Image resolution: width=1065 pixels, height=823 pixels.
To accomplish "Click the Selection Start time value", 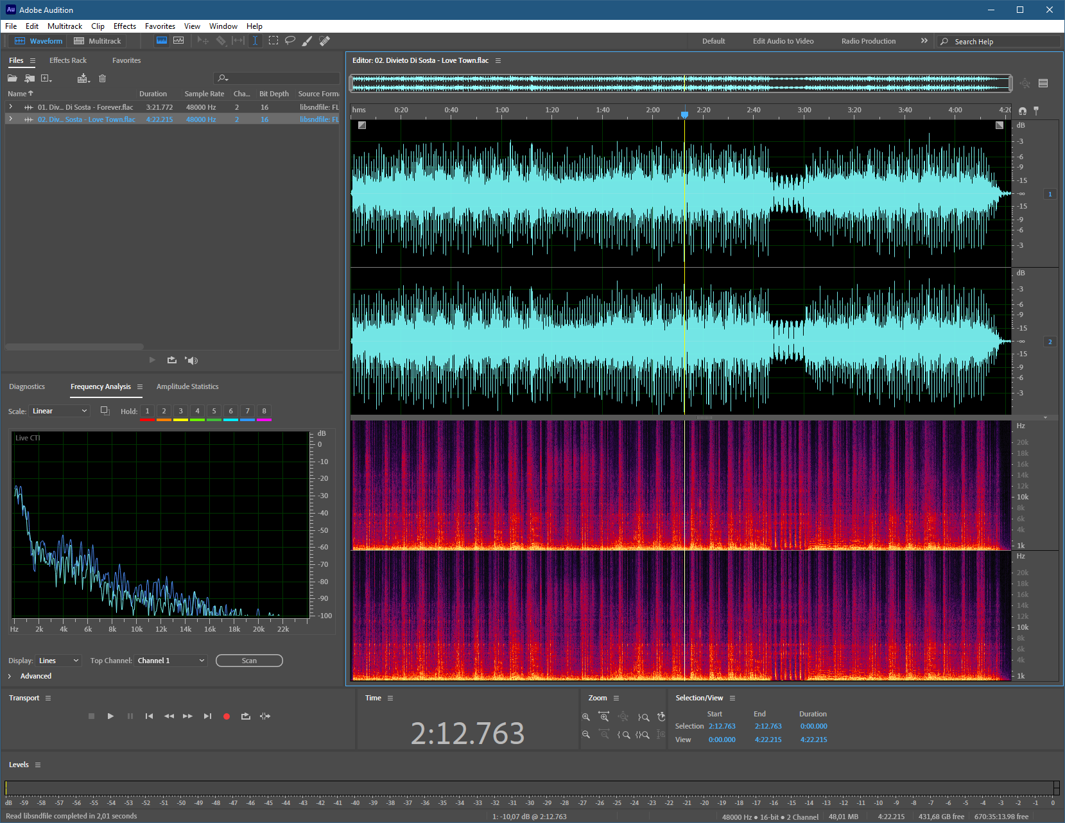I will click(x=722, y=726).
